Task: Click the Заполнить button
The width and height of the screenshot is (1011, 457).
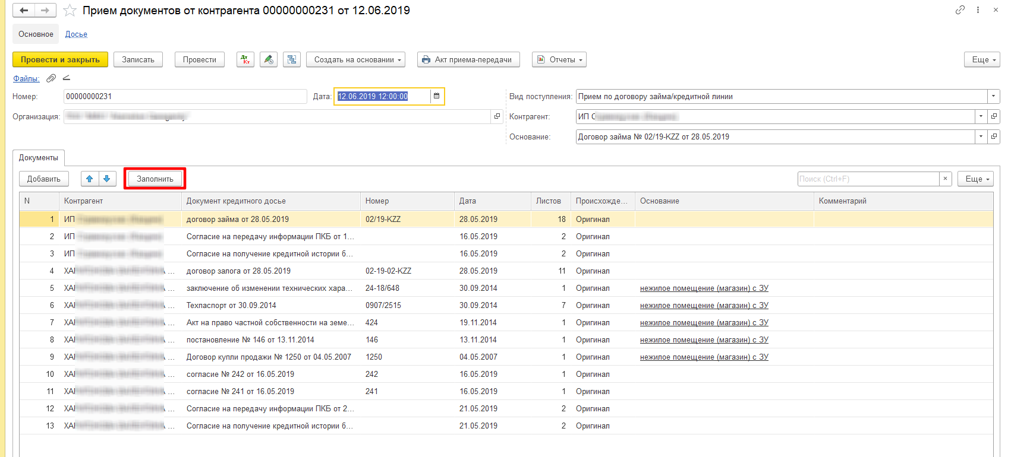Action: point(155,179)
